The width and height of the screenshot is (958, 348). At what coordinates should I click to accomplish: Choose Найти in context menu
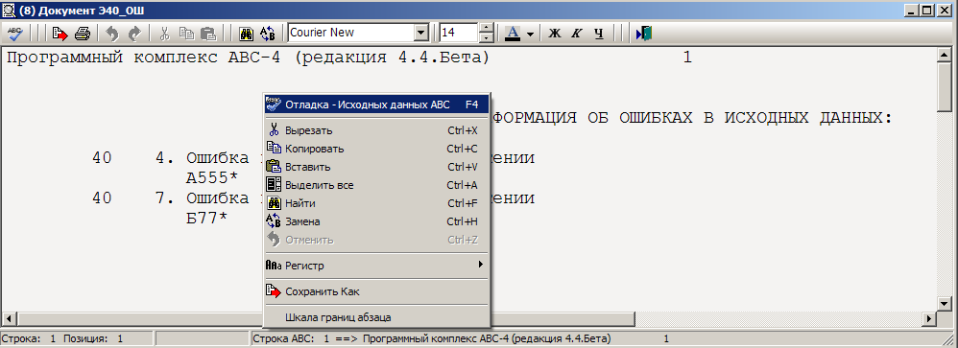pos(376,203)
